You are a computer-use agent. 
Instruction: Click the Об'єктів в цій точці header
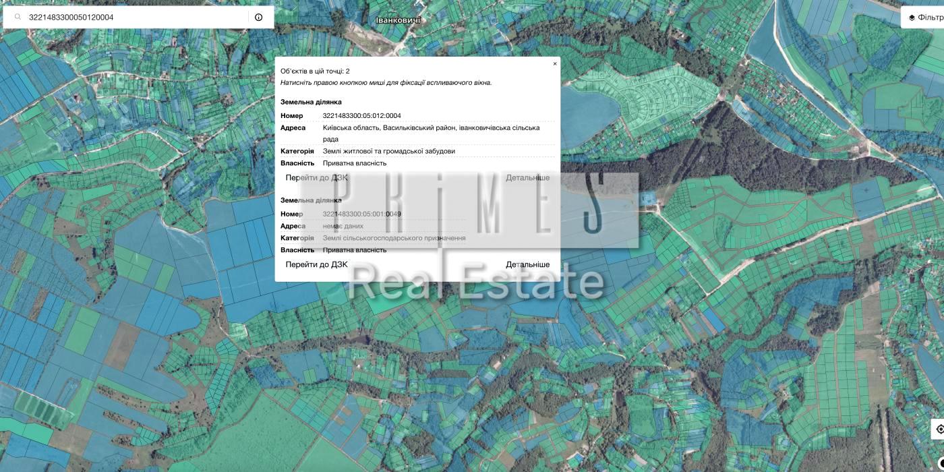tap(315, 71)
